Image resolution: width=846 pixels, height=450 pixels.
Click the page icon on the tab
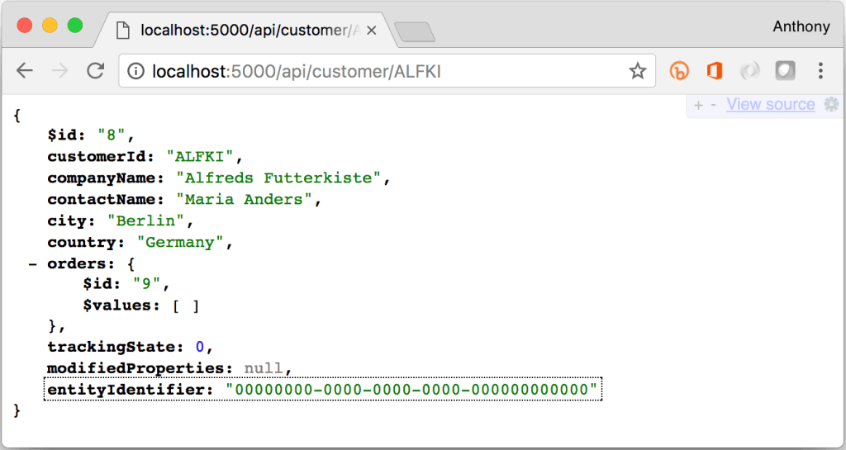pyautogui.click(x=123, y=31)
